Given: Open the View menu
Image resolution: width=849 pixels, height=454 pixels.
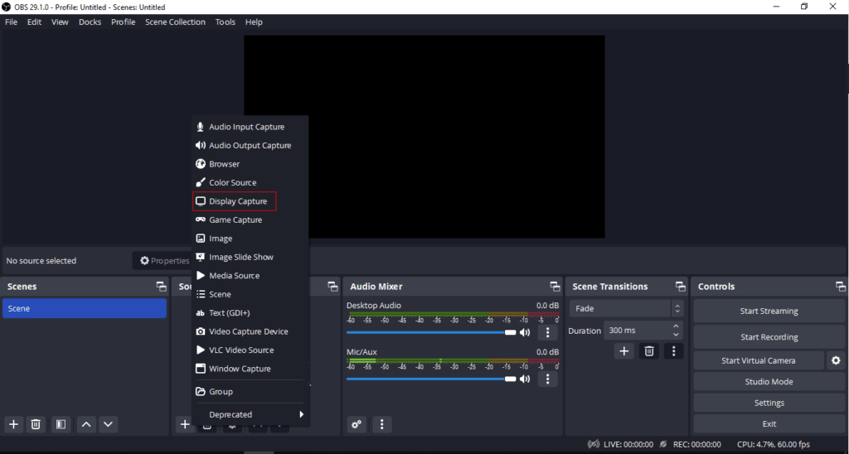Looking at the screenshot, I should point(60,22).
